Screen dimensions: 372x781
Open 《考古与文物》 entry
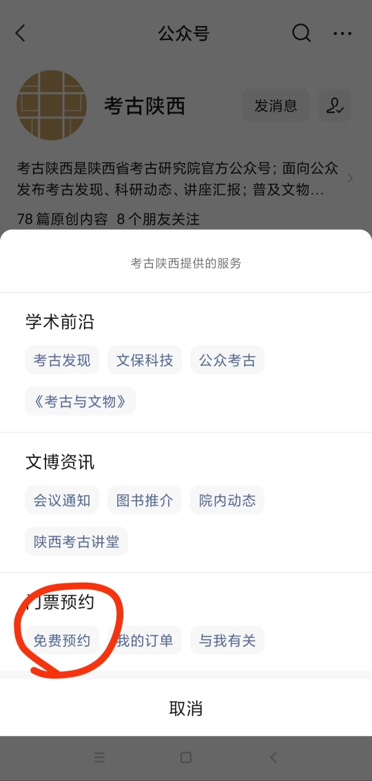pyautogui.click(x=80, y=401)
